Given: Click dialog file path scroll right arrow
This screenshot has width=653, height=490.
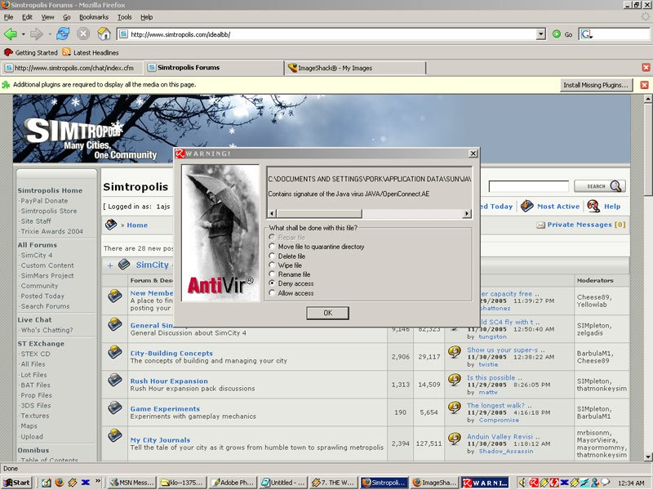Looking at the screenshot, I should click(x=467, y=214).
